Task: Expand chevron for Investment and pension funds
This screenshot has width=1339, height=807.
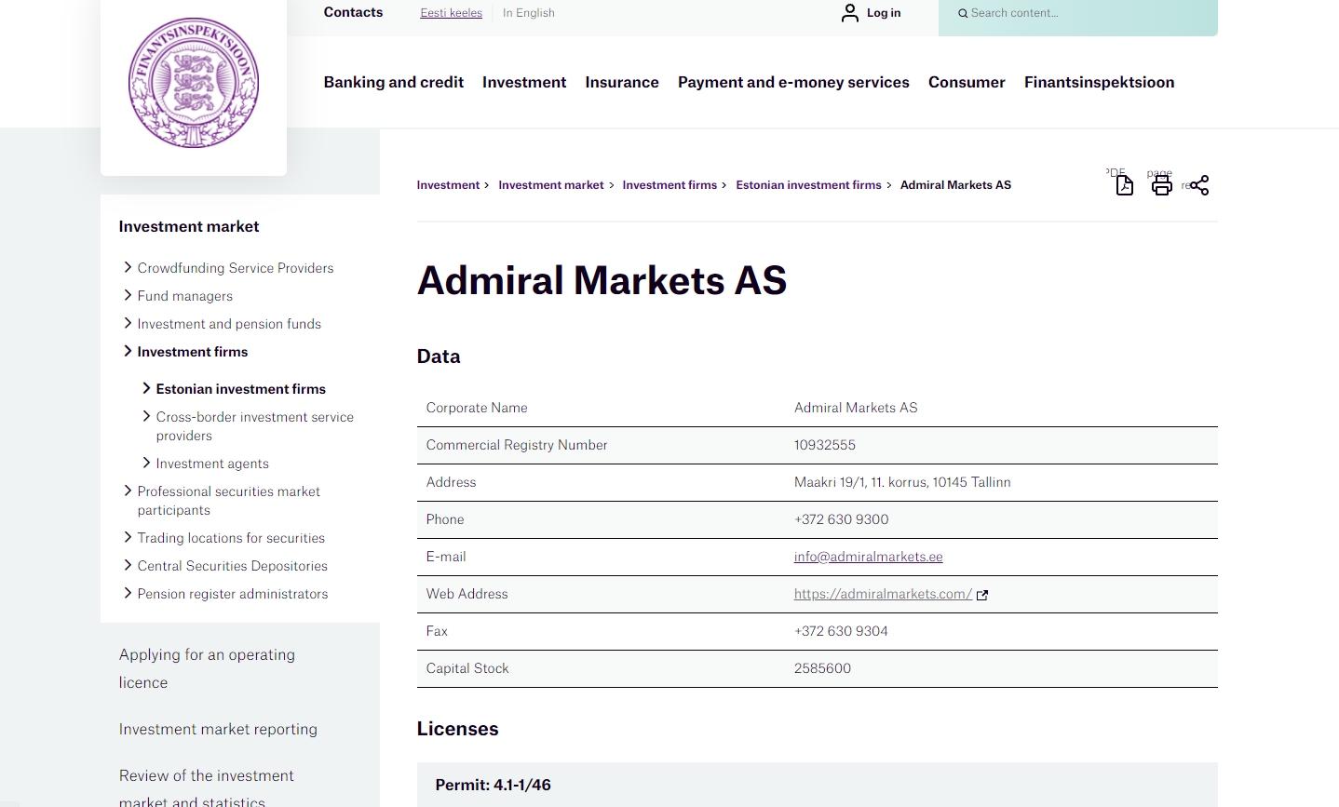Action: tap(128, 323)
